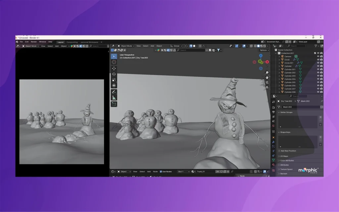The image size is (339, 212).
Task: Toggle proportional editing in main viewport header
Action: pyautogui.click(x=200, y=46)
